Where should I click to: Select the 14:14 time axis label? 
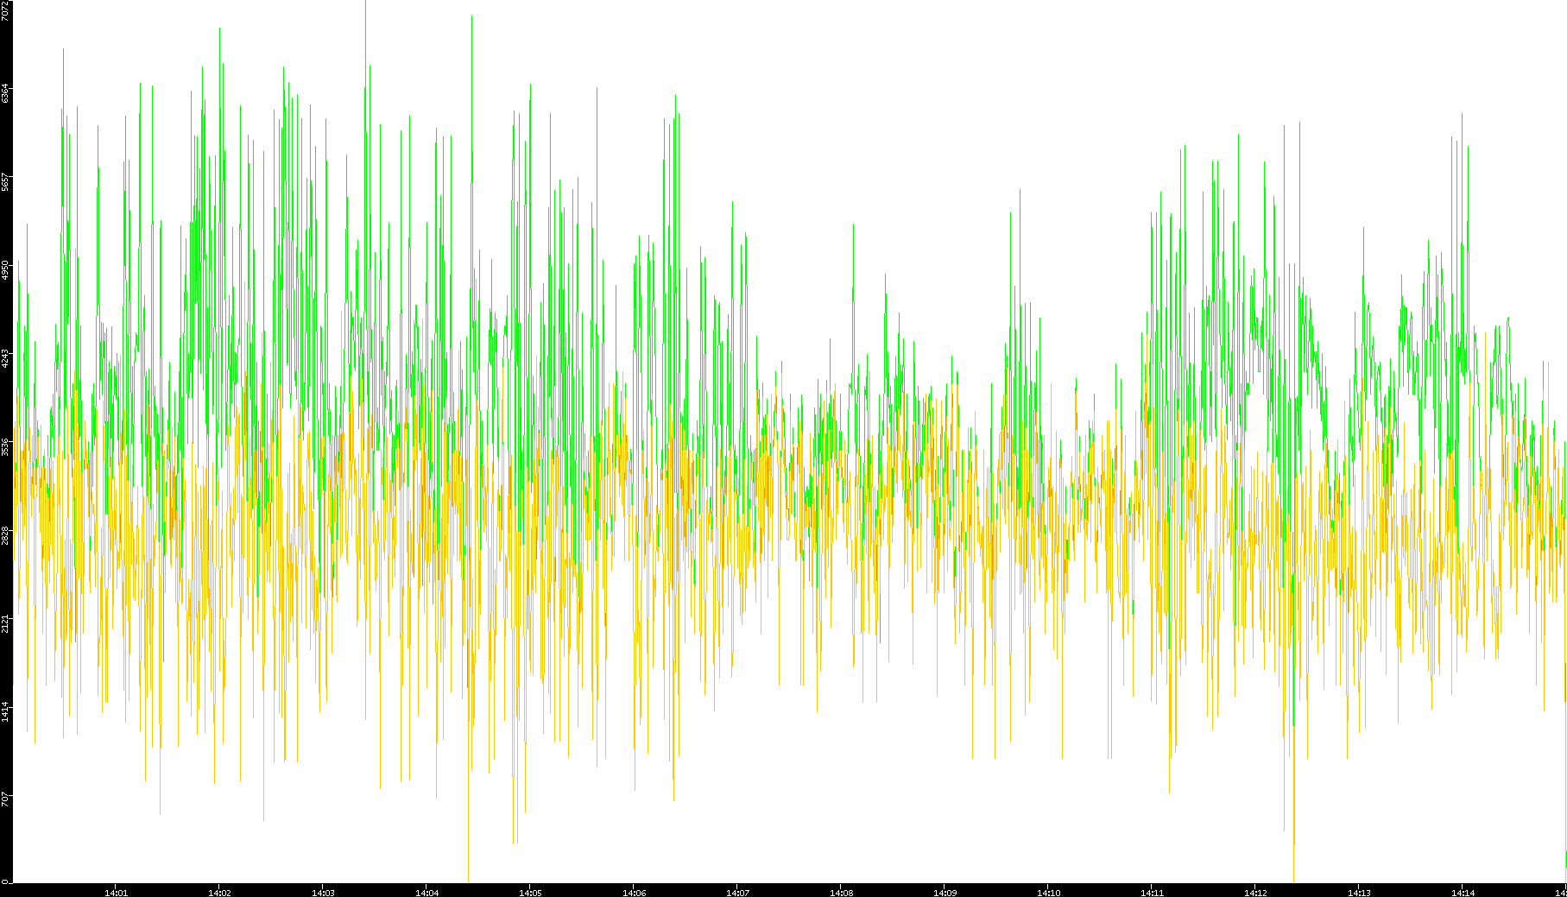(x=1463, y=893)
